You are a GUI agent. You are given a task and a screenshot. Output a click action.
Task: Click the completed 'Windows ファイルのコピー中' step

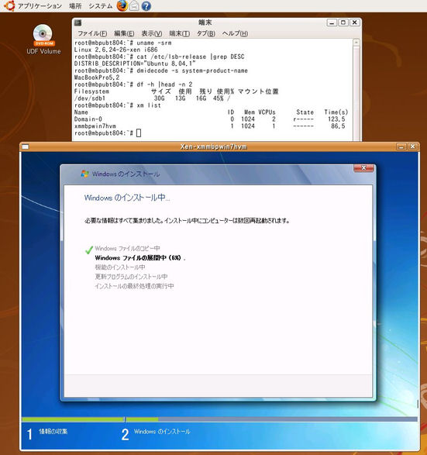pos(127,248)
